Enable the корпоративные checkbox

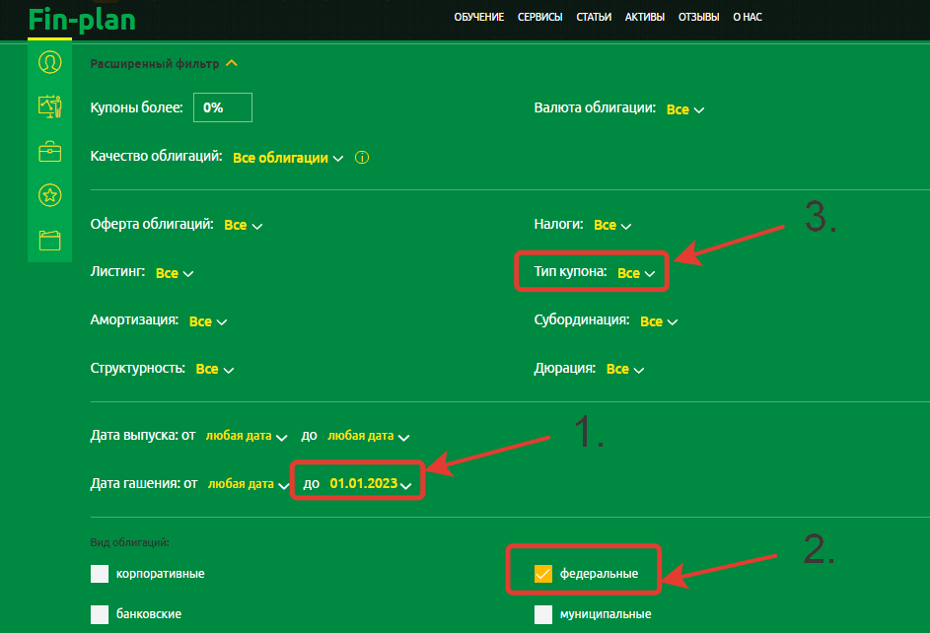coord(99,574)
